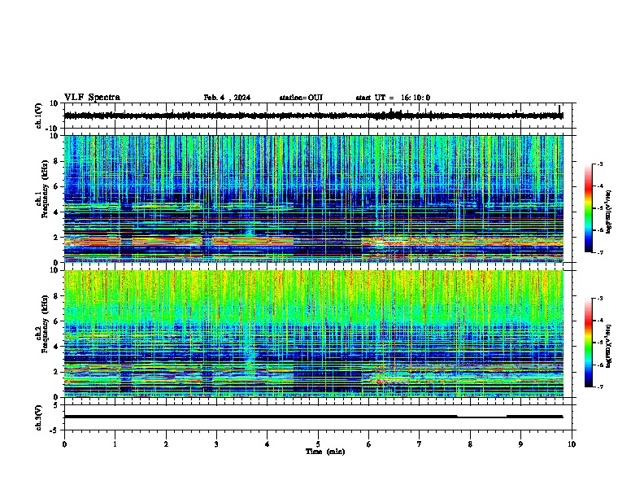Click the ch.1 waveform trace panel

(318, 116)
